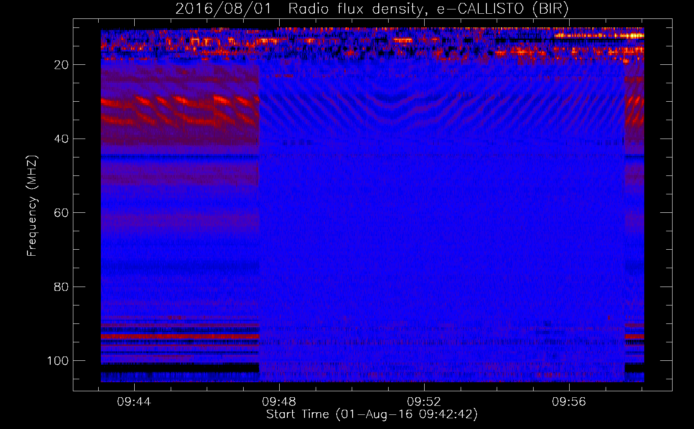Click the 40 MHz frequency tick label
Viewport: 694px width, 429px height.
point(61,139)
